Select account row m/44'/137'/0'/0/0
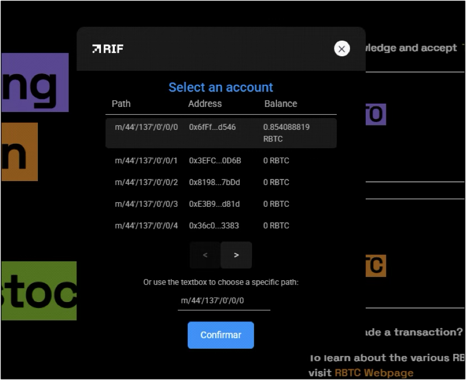 [221, 133]
